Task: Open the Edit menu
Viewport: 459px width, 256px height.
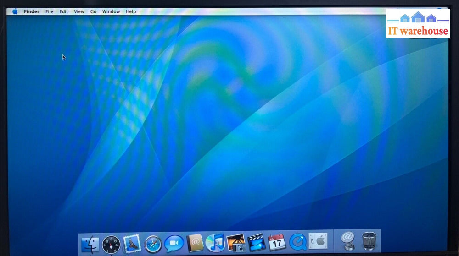Action: tap(63, 11)
